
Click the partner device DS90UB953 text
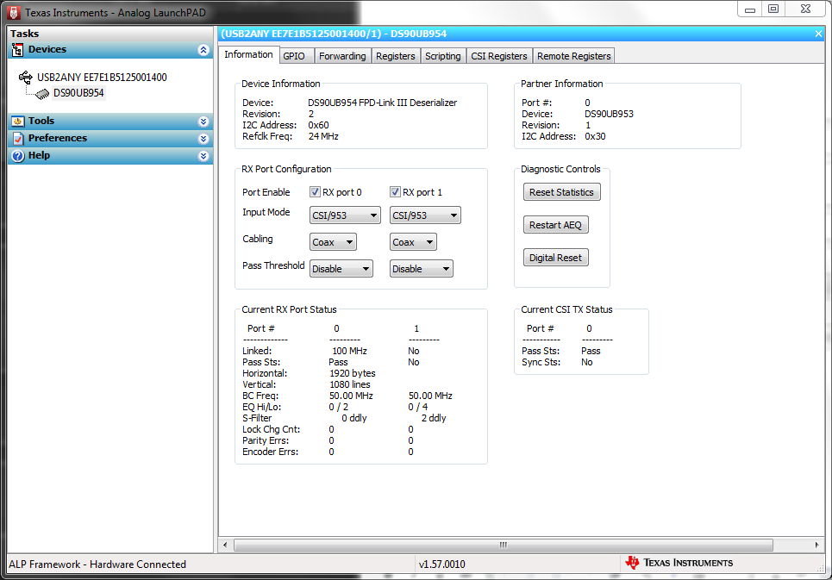click(x=610, y=114)
